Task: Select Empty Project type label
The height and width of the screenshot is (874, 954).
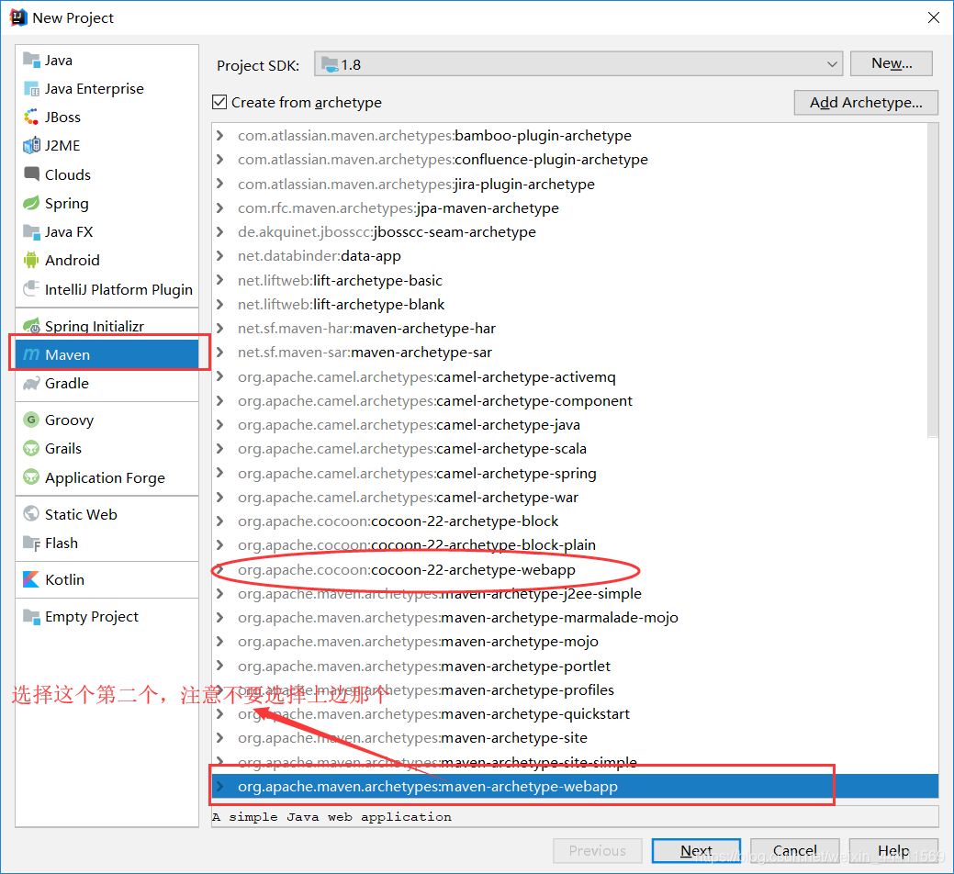Action: point(92,617)
